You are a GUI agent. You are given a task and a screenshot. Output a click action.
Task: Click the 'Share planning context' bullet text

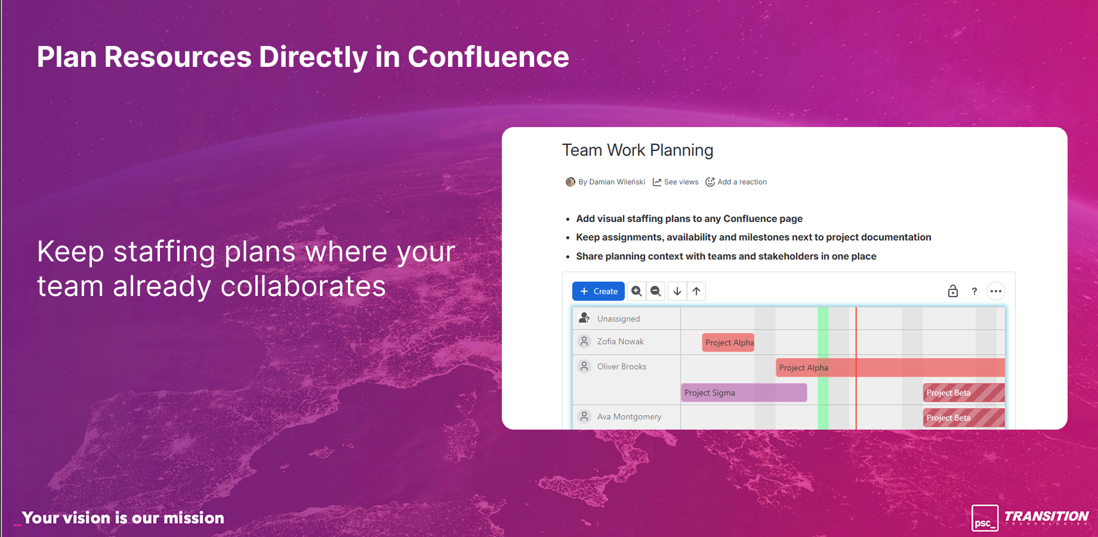click(x=726, y=257)
